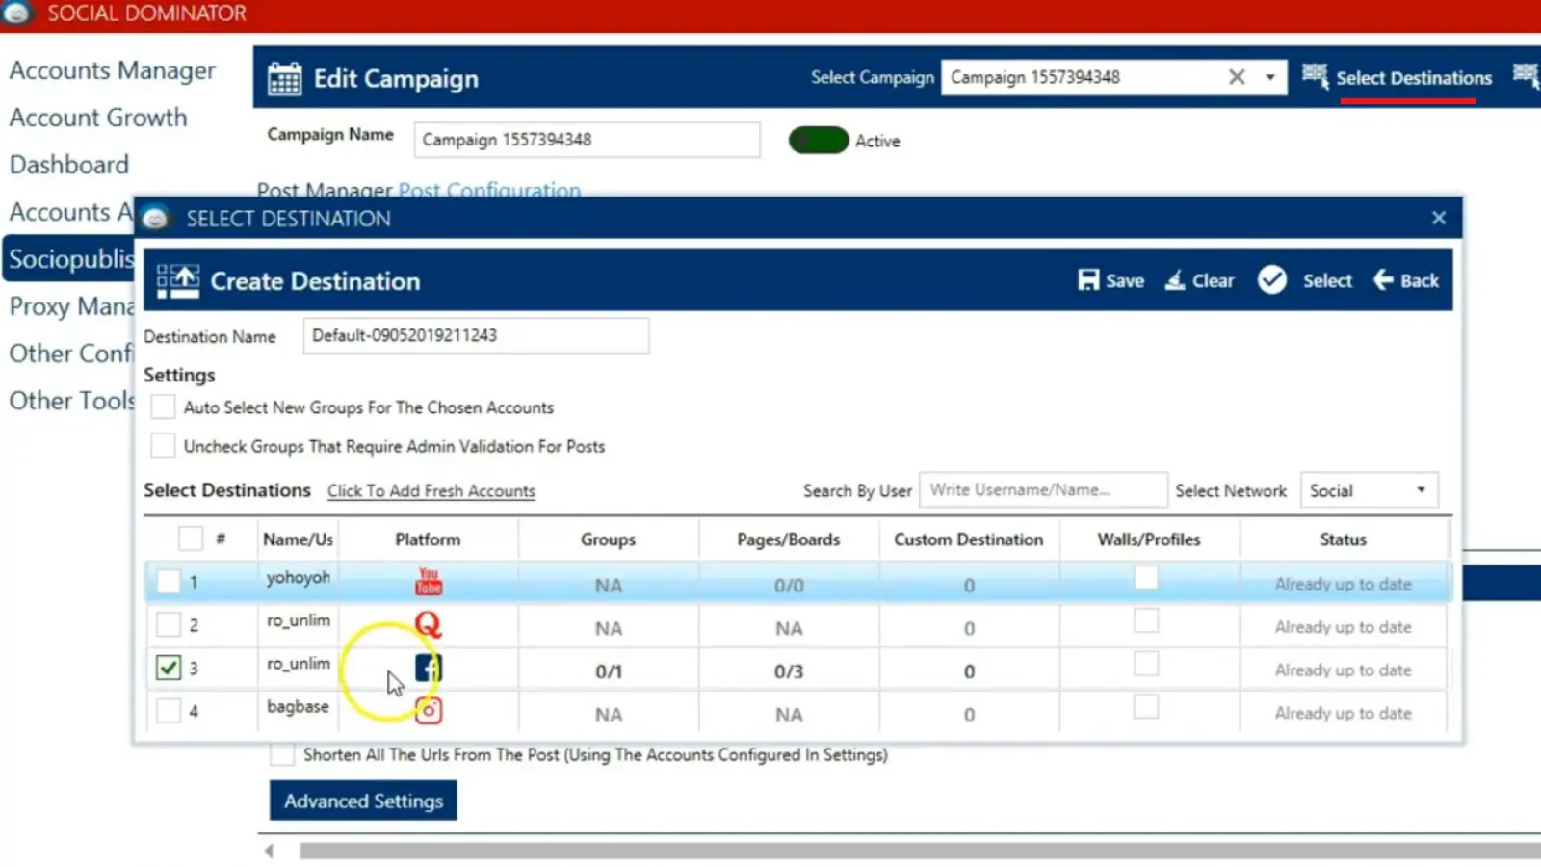Toggle the select-all checkbox in table header
The image size is (1541, 867).
pyautogui.click(x=191, y=539)
